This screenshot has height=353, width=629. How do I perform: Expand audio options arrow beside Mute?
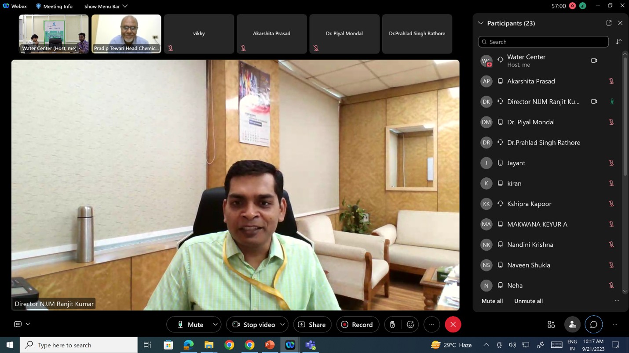click(215, 324)
